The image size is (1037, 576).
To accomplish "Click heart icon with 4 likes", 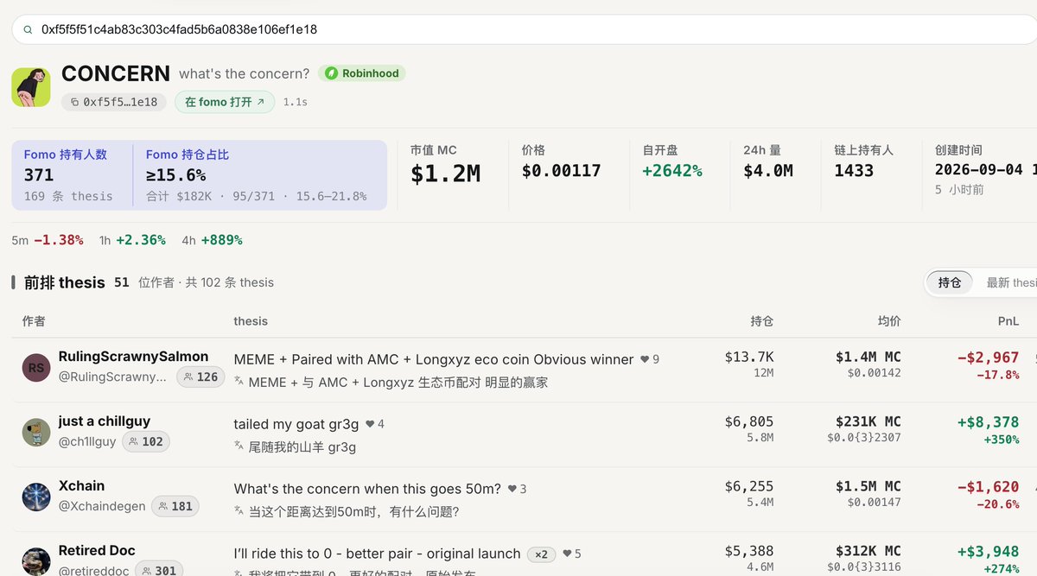I will pyautogui.click(x=370, y=424).
